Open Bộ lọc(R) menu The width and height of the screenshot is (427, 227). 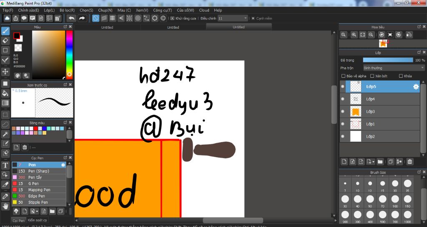[x=67, y=10]
